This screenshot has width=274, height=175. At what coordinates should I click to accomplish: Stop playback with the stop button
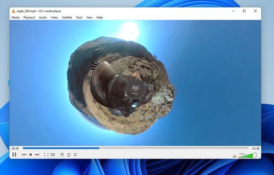[x=31, y=155]
